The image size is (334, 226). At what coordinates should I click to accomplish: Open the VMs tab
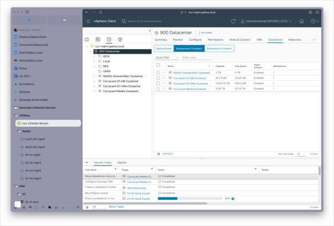pyautogui.click(x=259, y=40)
